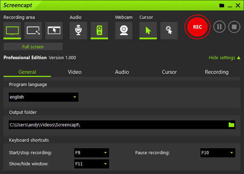The height and width of the screenshot is (174, 244).
Task: Click the Recording area label
Action: pyautogui.click(x=19, y=17)
